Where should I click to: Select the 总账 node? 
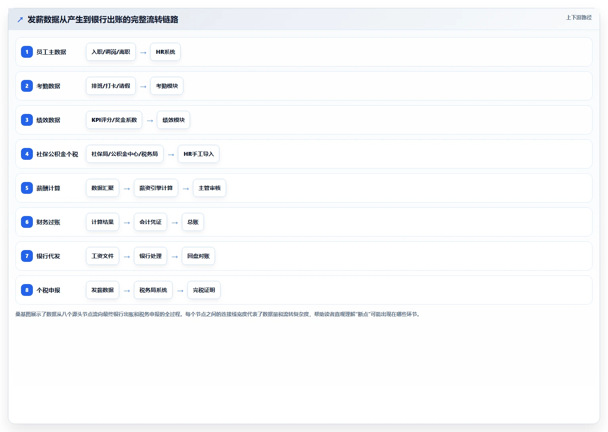click(193, 222)
